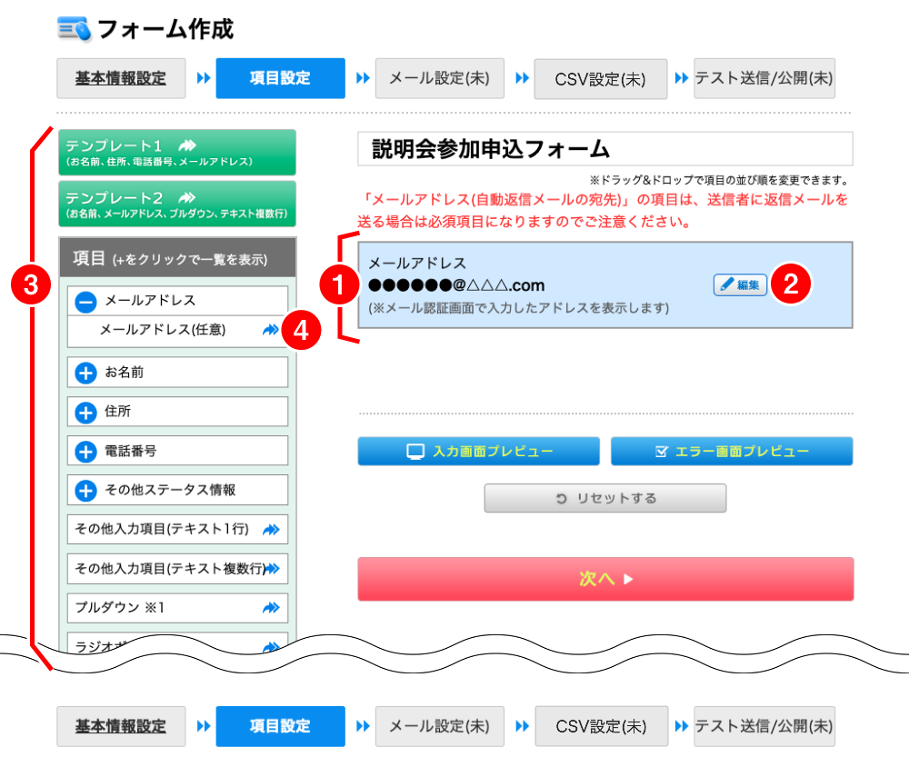Screen dimensions: 909x777
Task: Collapse メールアドレス item with minus icon
Action: click(85, 302)
